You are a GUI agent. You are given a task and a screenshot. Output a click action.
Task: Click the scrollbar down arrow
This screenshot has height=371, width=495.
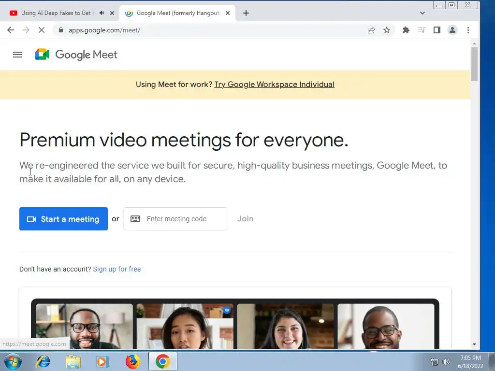(474, 344)
